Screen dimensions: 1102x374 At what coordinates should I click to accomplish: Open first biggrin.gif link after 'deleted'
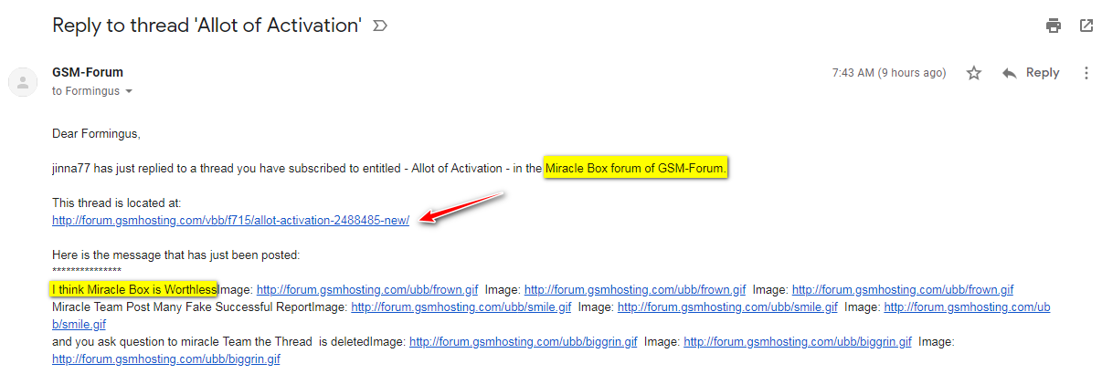(x=523, y=341)
